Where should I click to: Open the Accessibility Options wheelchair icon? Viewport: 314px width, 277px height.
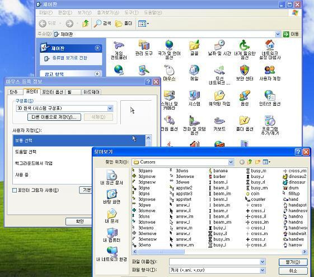click(x=245, y=49)
